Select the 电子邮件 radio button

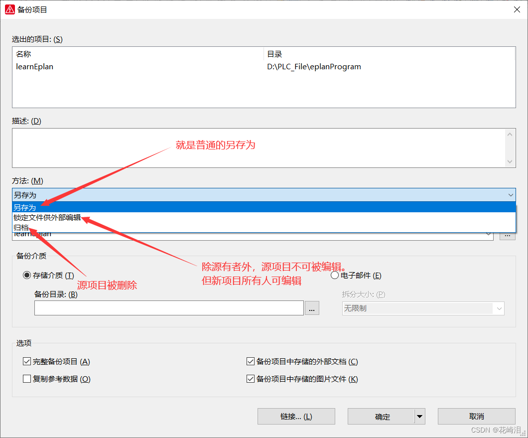334,275
